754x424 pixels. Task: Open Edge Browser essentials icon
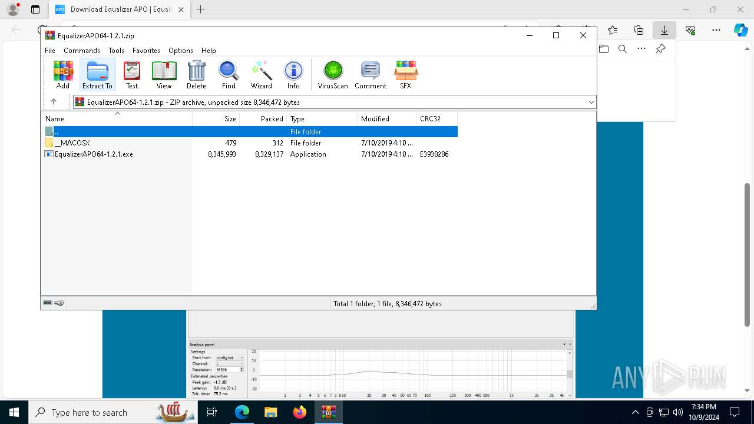pos(690,30)
